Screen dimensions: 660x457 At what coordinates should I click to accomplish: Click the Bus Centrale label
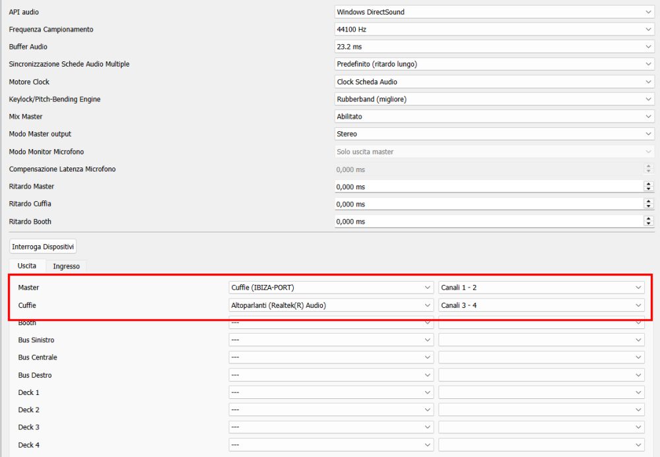coord(38,357)
